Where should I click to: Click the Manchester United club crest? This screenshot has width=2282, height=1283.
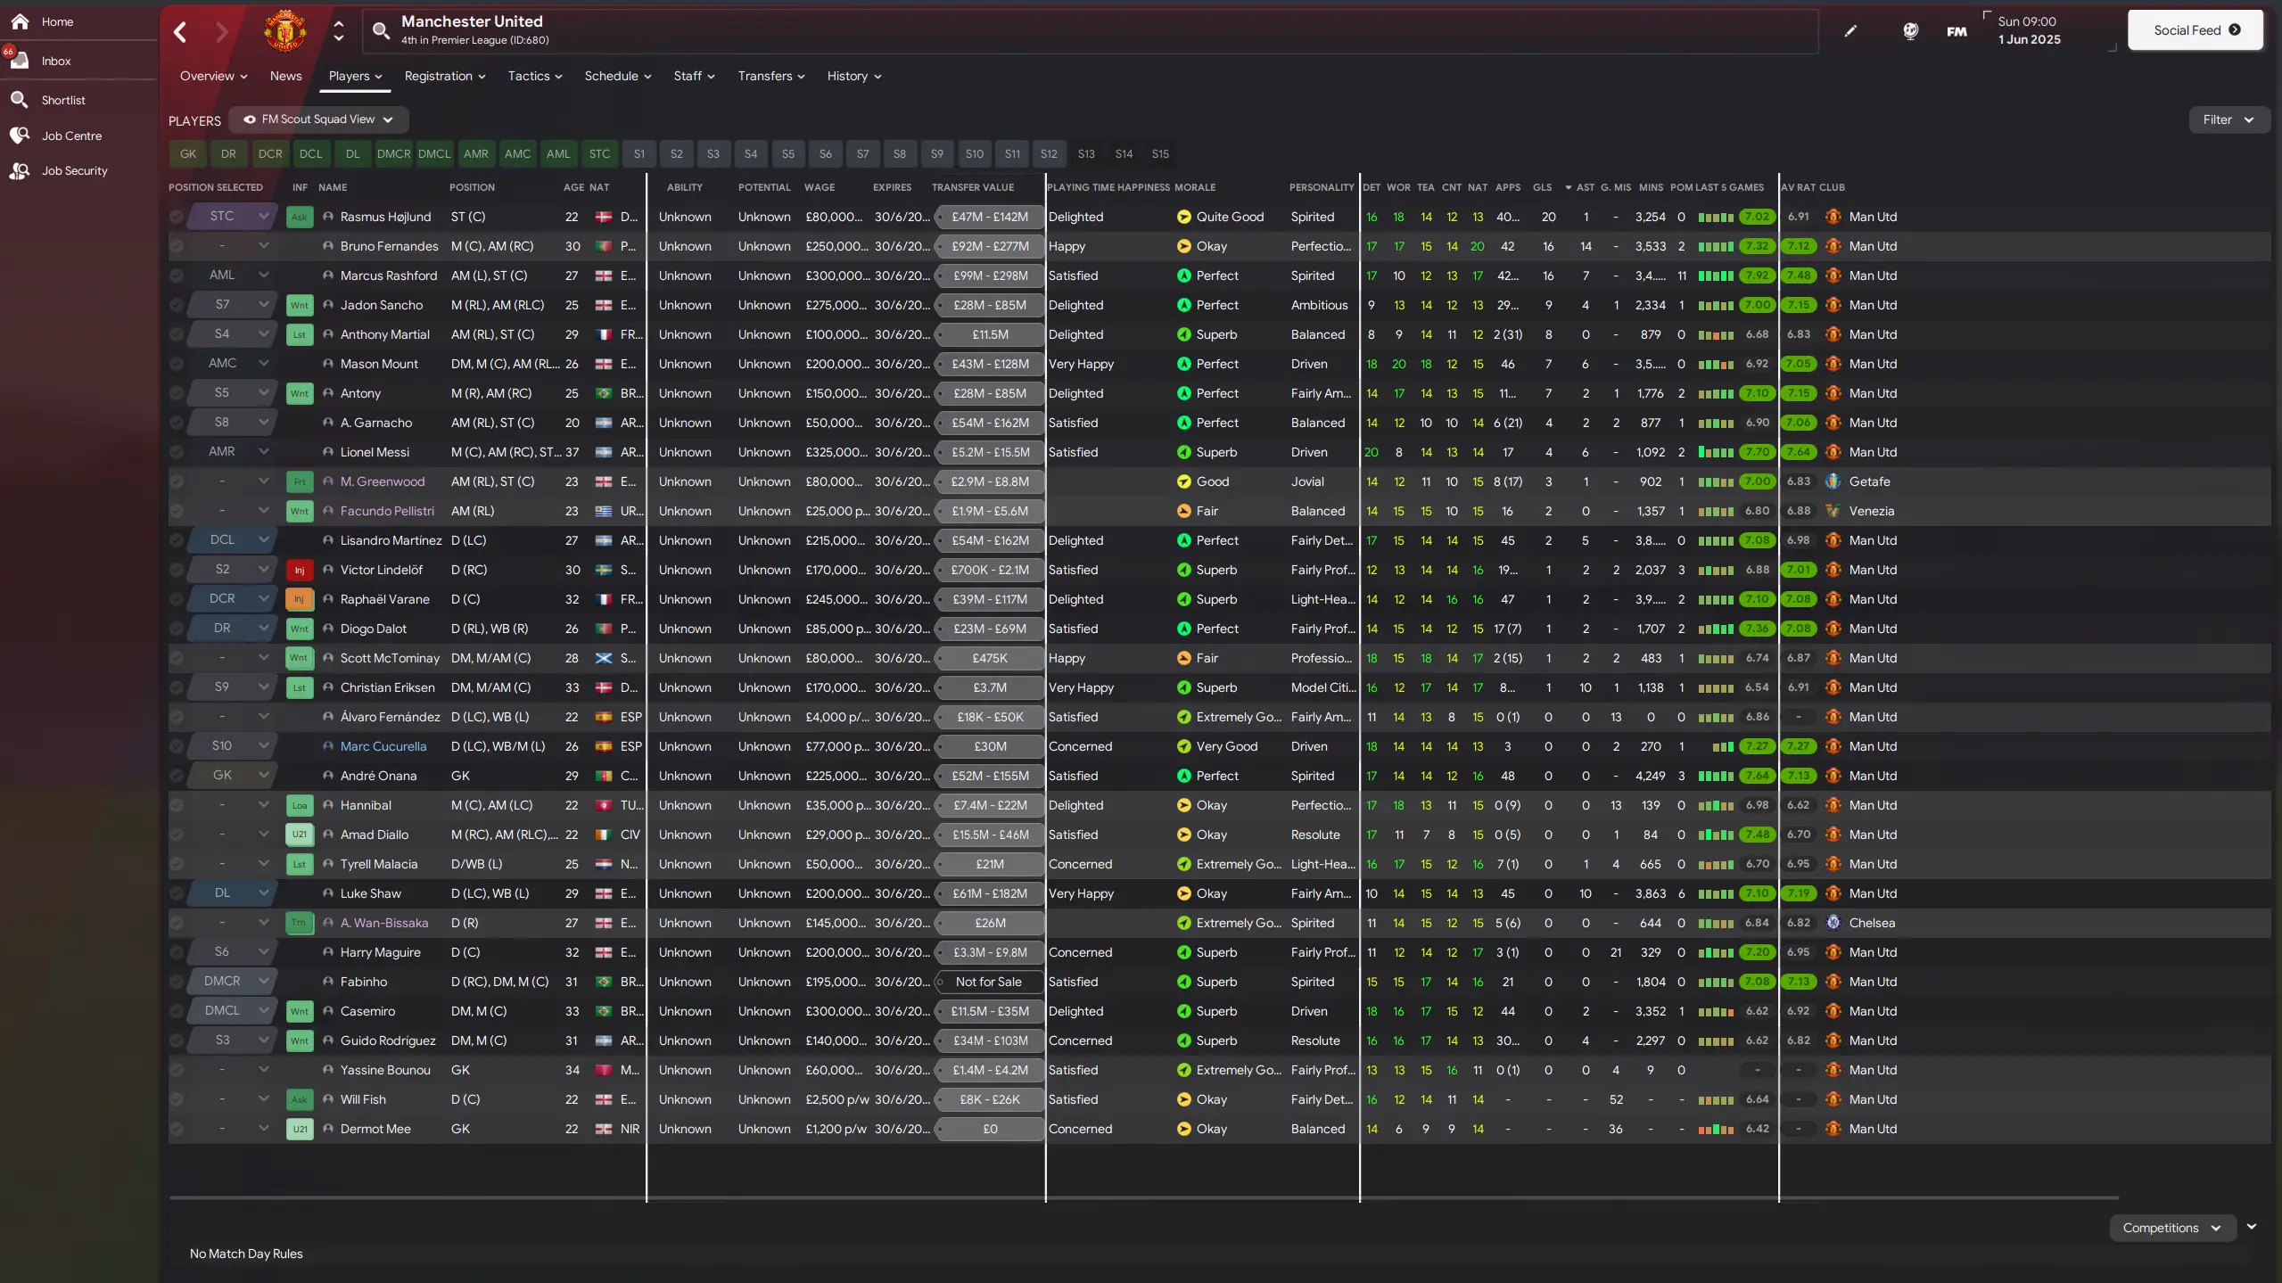coord(285,31)
